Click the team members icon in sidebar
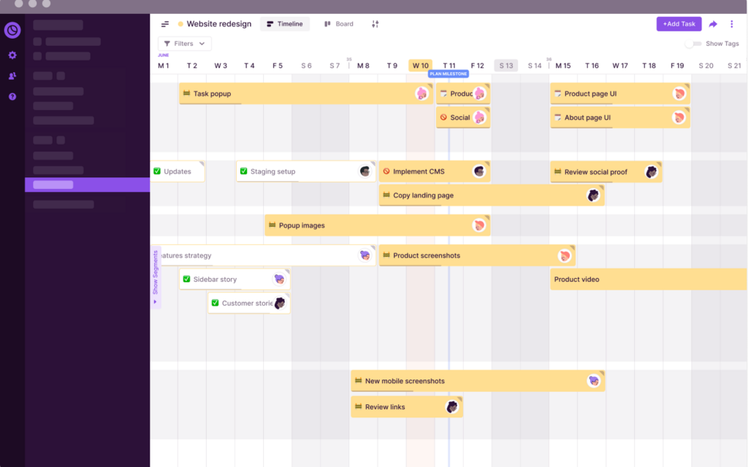748x467 pixels. click(x=12, y=76)
